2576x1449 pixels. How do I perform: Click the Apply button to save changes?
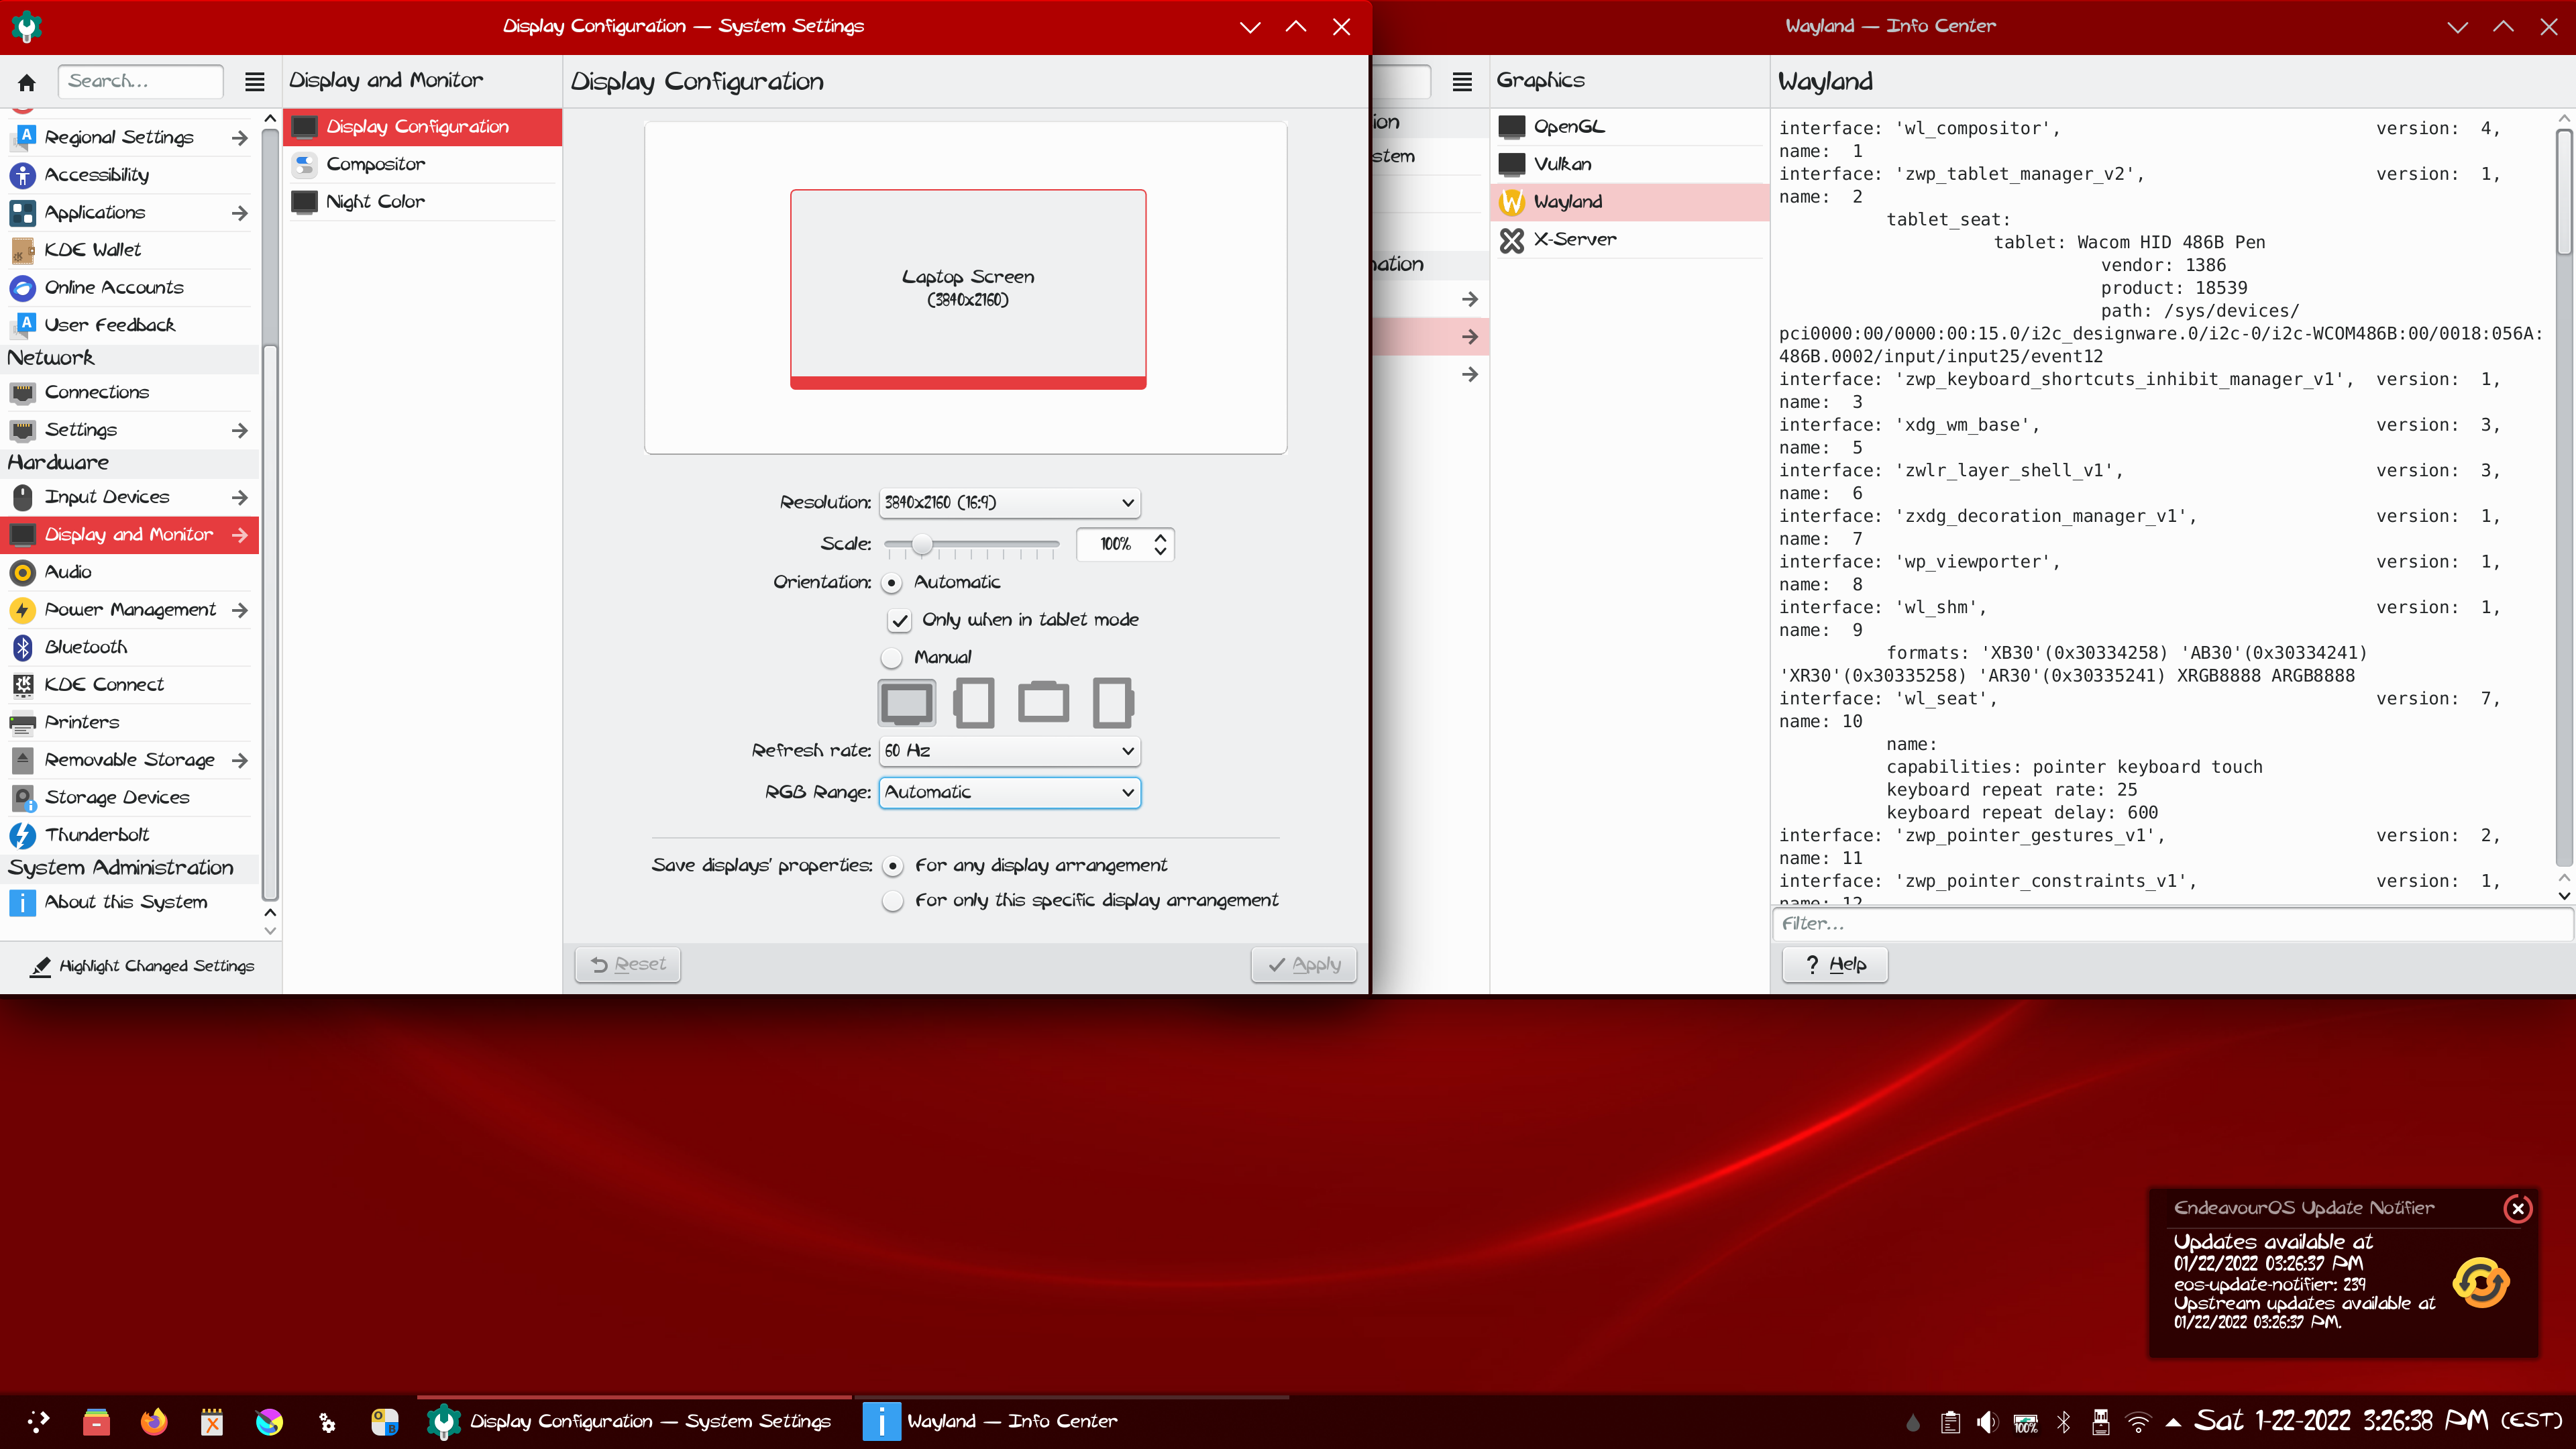coord(1305,964)
